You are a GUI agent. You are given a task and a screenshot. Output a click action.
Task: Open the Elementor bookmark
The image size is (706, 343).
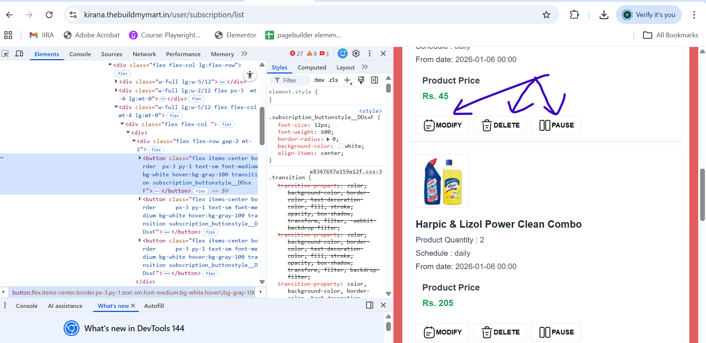(x=236, y=35)
